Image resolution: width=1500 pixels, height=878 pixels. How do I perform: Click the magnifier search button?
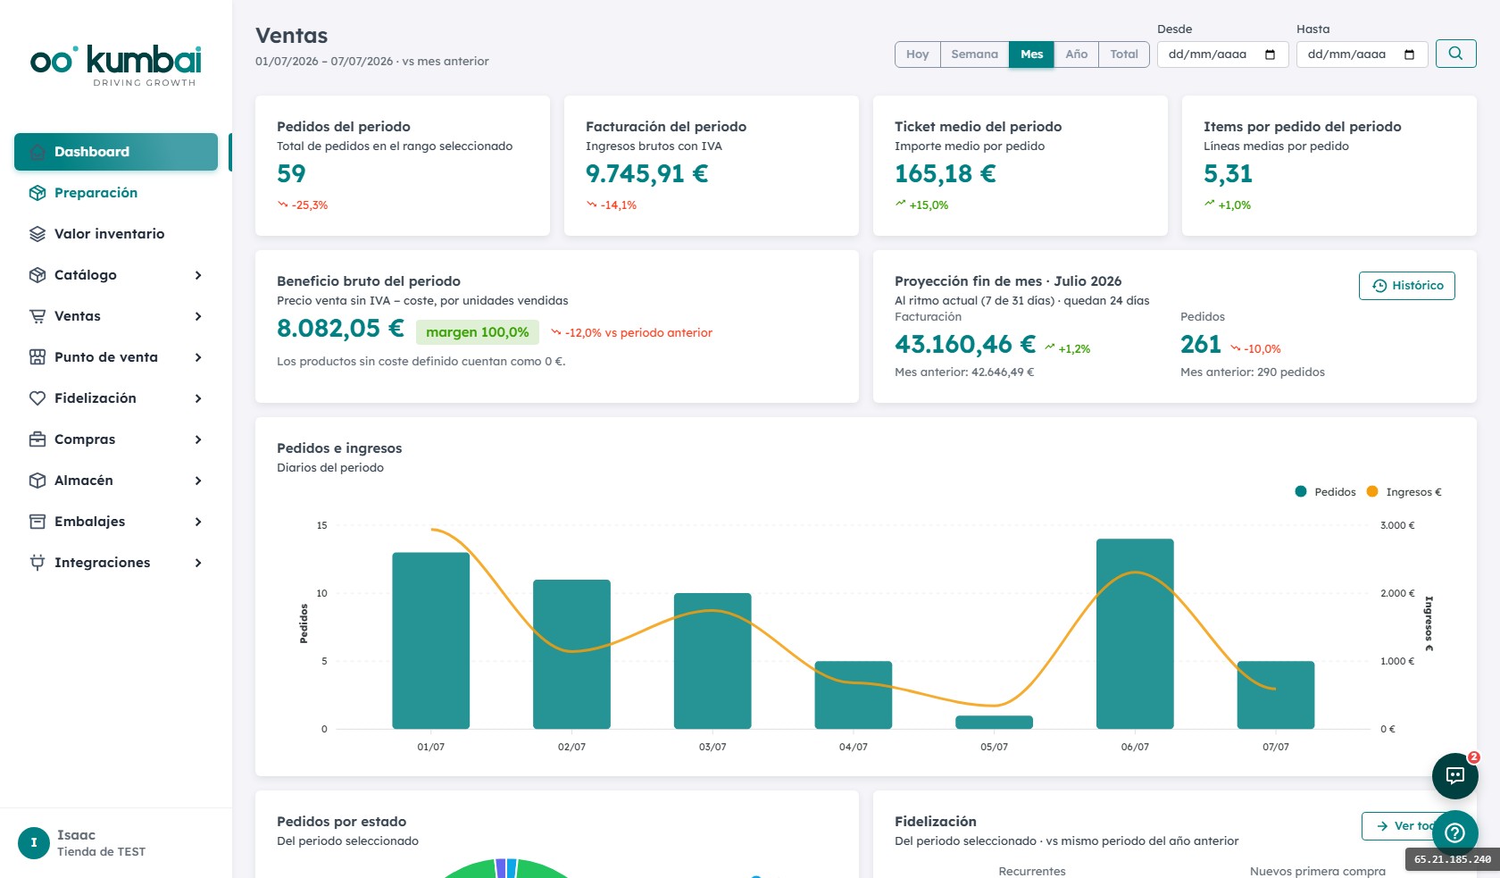point(1455,54)
